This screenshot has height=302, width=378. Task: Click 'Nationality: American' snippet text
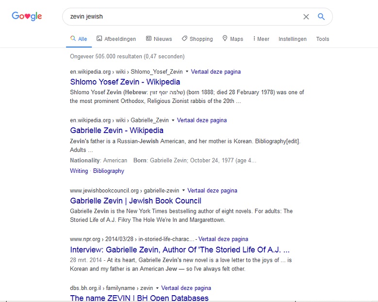click(99, 160)
